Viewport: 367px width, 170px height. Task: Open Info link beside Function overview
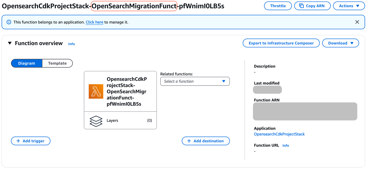[71, 44]
